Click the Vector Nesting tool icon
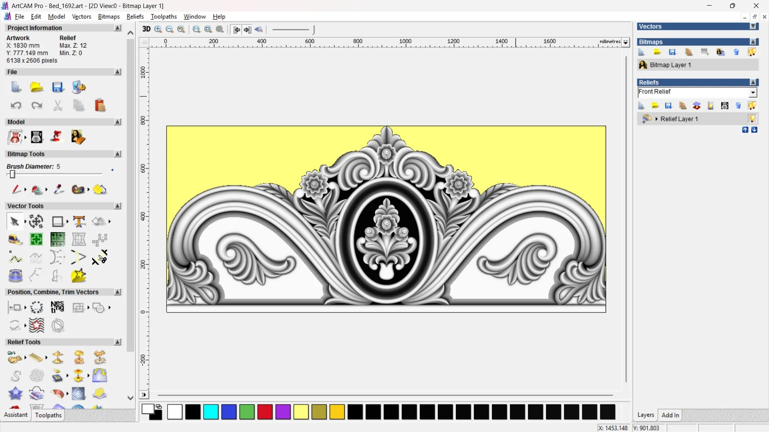This screenshot has width=769, height=432. (x=57, y=307)
